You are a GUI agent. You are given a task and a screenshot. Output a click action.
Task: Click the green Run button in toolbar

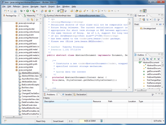click(x=27, y=11)
